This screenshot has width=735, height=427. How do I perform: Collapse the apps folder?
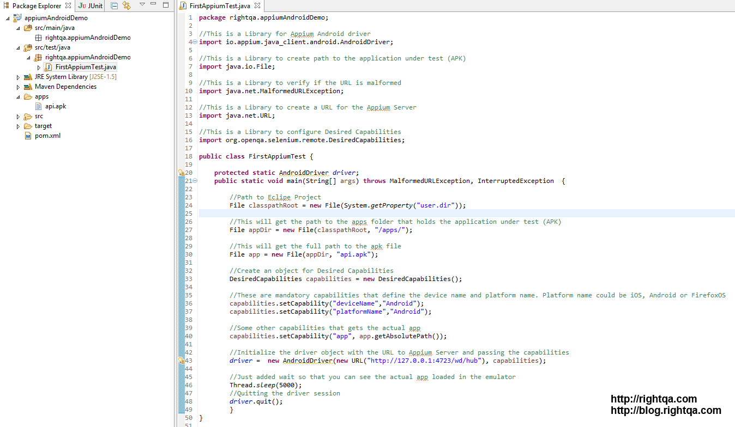pos(17,96)
